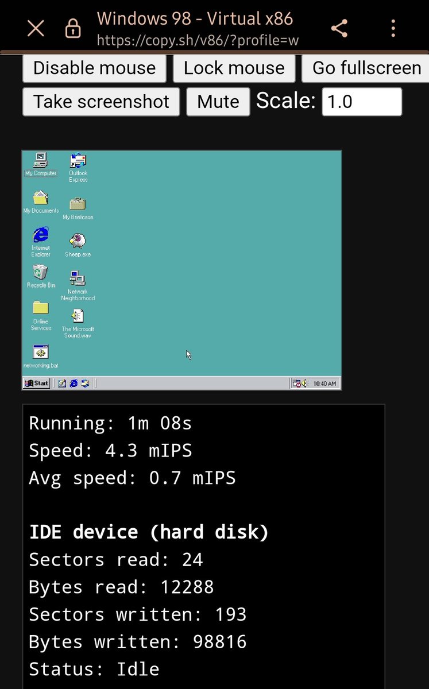Select Sheep.exe desktop icon
Viewport: 429px width, 689px height.
pos(78,245)
